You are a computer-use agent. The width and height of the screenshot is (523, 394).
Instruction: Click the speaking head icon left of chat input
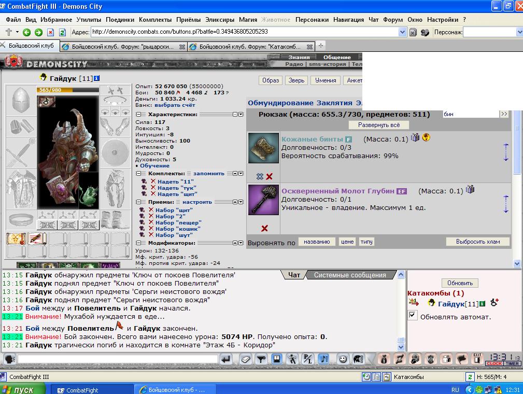(x=10, y=359)
